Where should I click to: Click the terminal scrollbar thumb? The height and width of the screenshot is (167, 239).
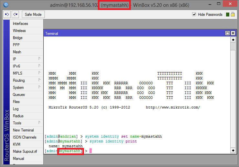pos(233,46)
